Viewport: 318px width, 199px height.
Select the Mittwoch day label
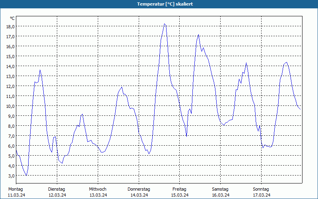(98, 189)
